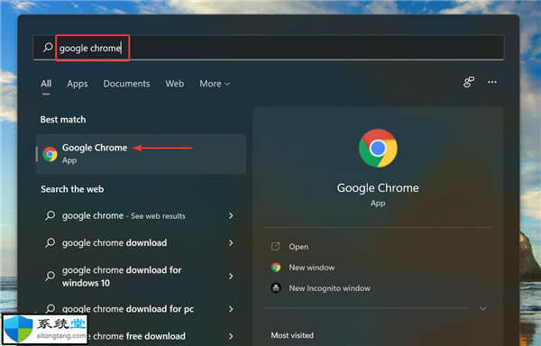The width and height of the screenshot is (541, 346).
Task: Click Chrome icon beside New window
Action: click(276, 267)
